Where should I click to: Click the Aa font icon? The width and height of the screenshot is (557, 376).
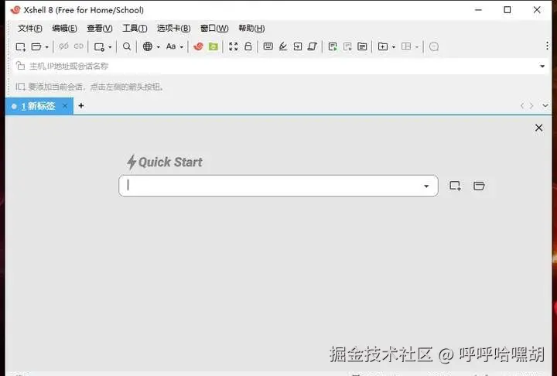pos(171,46)
